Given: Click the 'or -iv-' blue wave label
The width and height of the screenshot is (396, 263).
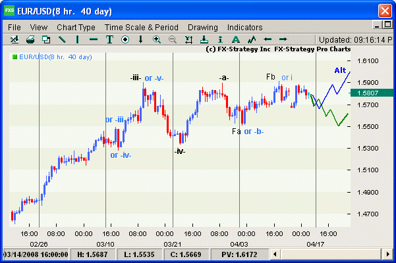Looking at the screenshot, I should pyautogui.click(x=121, y=155).
